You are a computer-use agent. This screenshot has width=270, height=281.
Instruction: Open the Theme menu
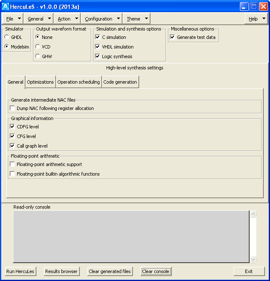click(136, 19)
